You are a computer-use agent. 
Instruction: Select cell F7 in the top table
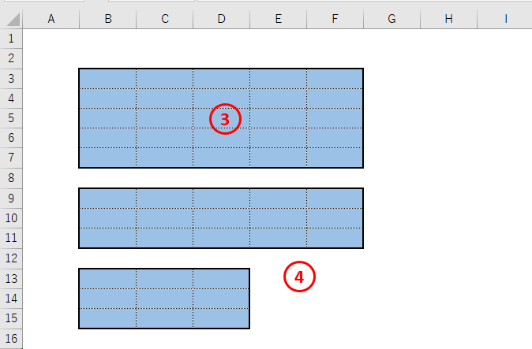click(335, 158)
